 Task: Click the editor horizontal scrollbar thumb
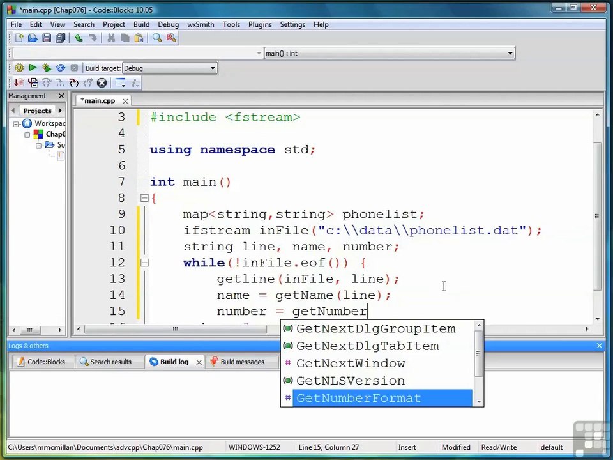point(176,329)
